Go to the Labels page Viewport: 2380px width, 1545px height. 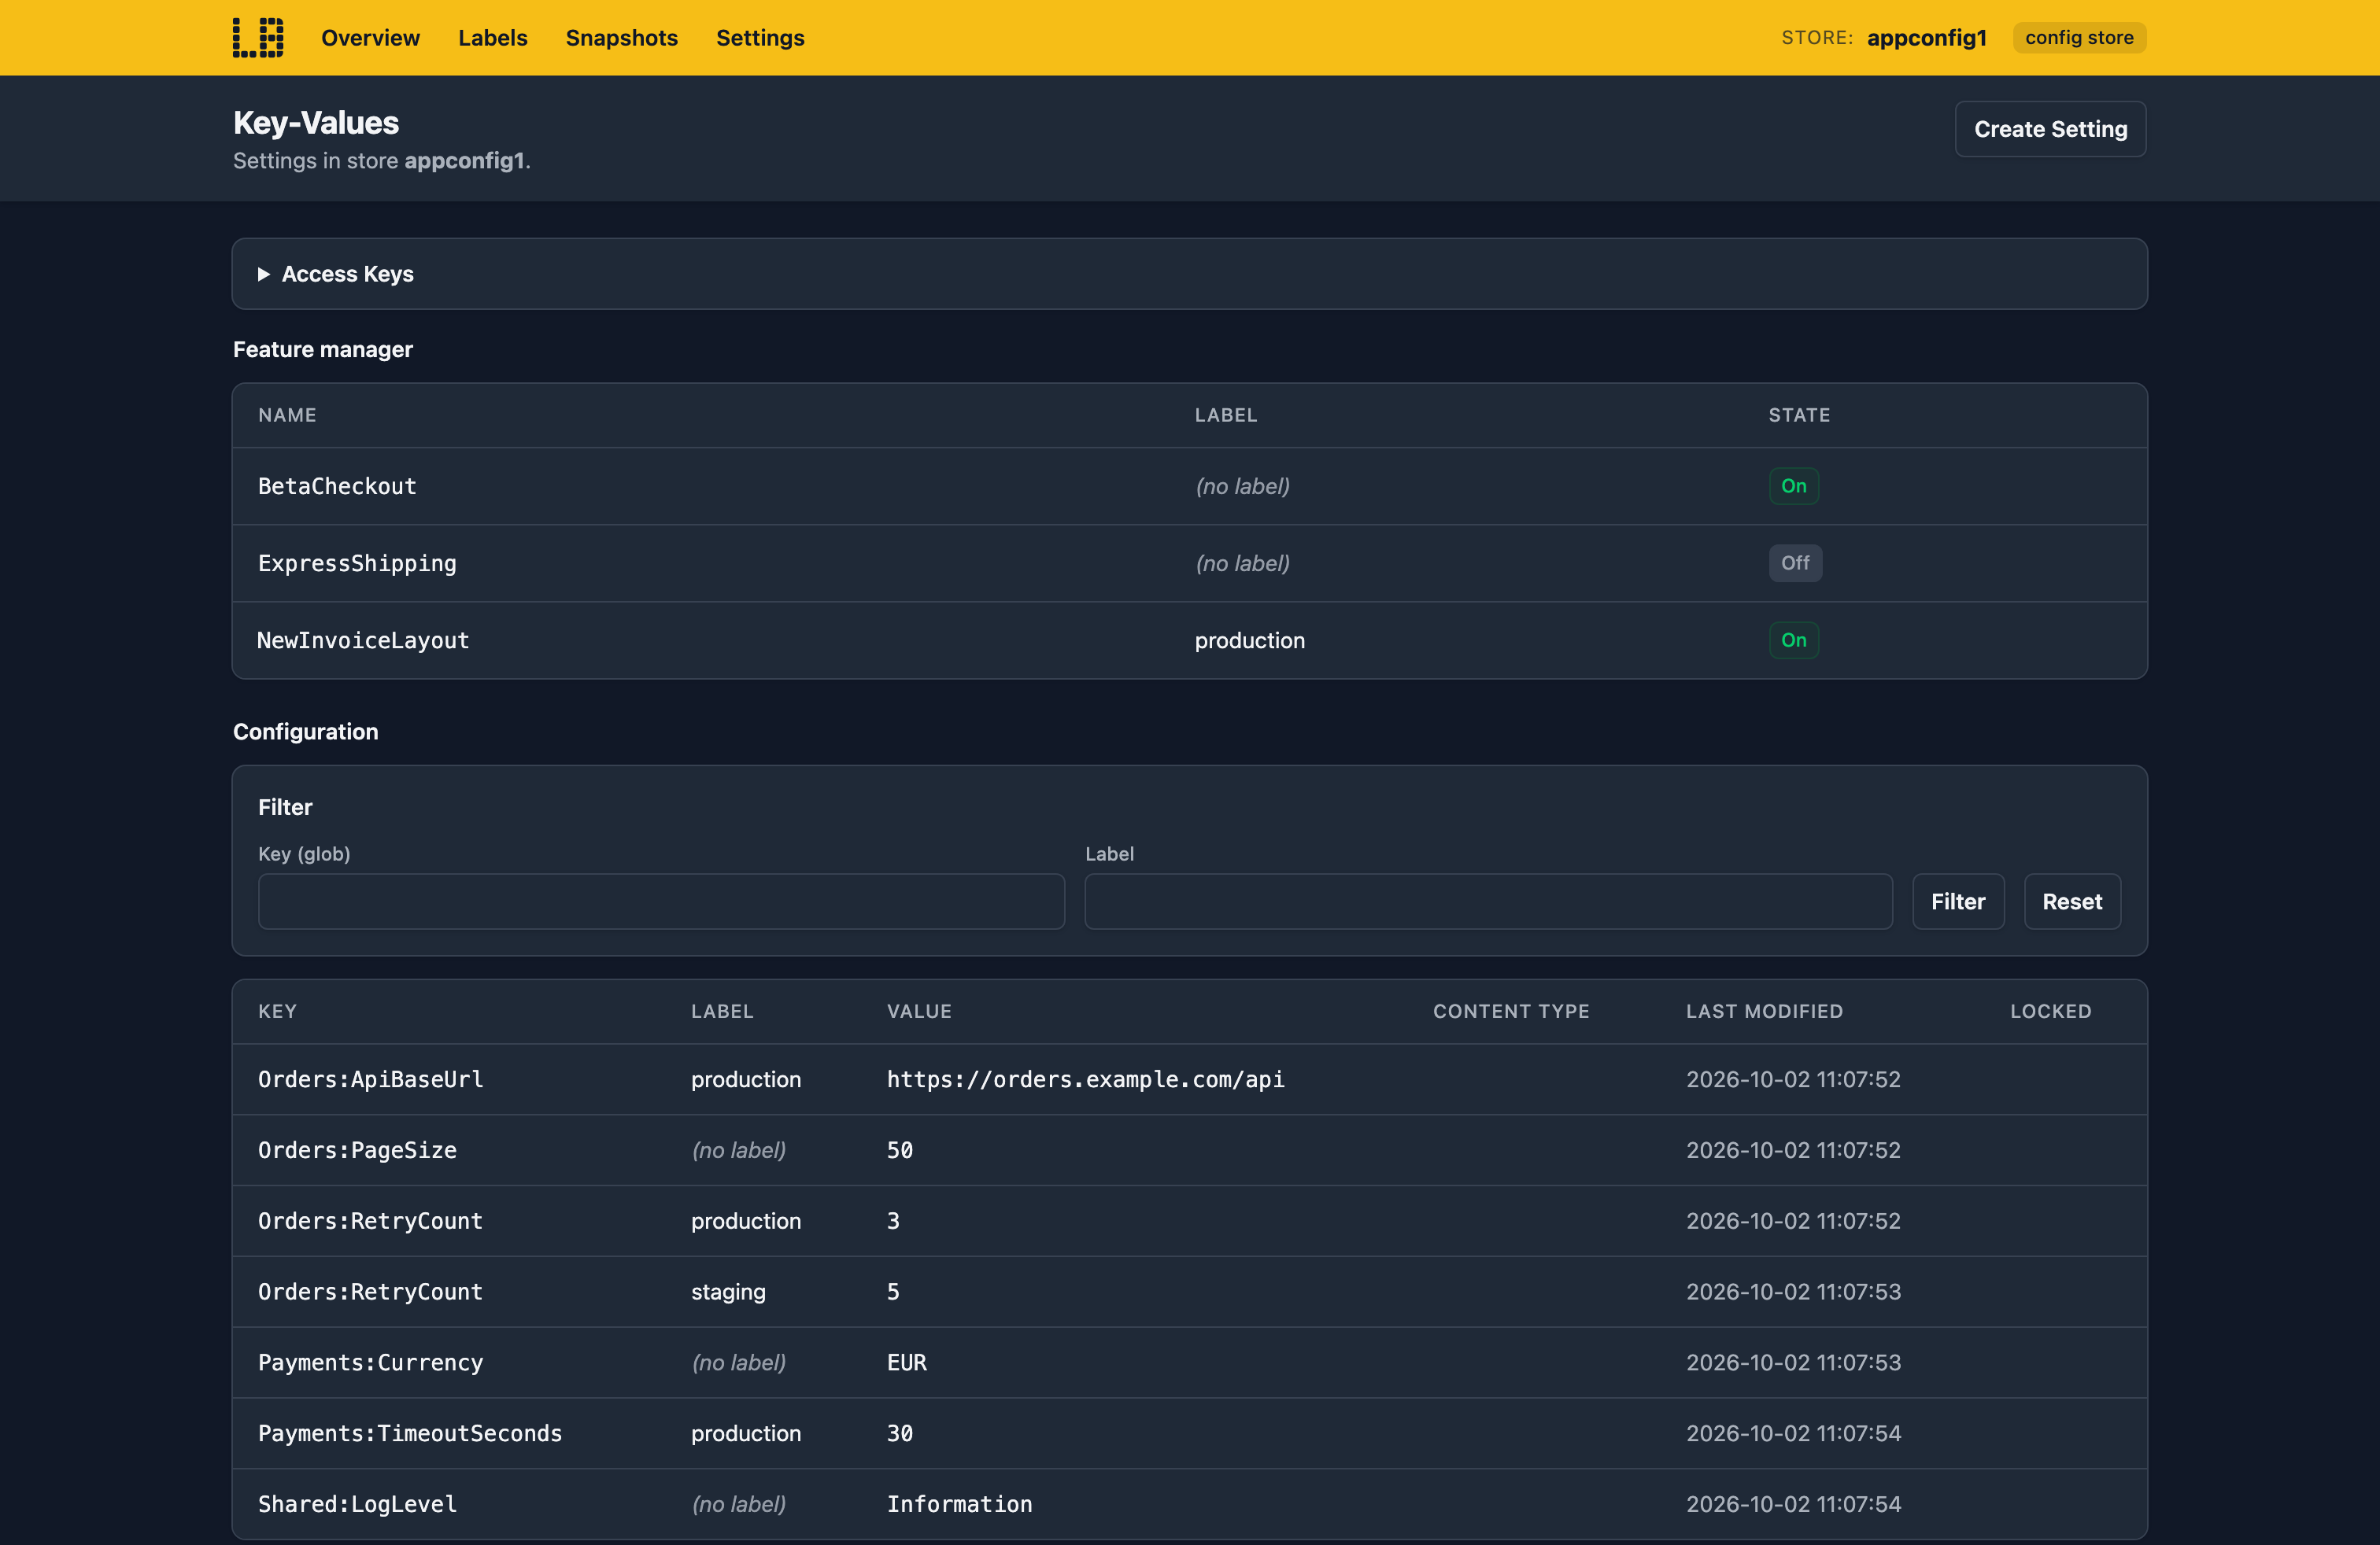click(x=492, y=38)
